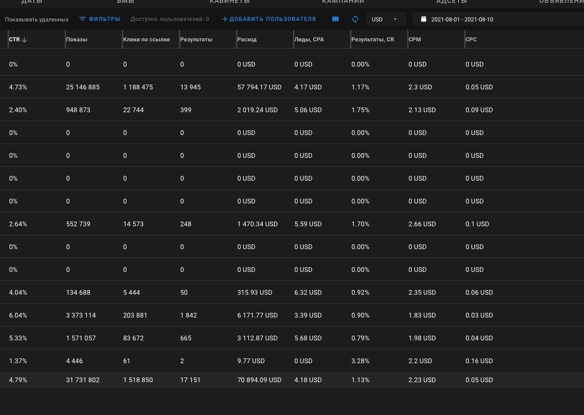Screen dimensions: 584x415
Task: Click the 0.09 USD CPC value
Action: click(x=479, y=110)
